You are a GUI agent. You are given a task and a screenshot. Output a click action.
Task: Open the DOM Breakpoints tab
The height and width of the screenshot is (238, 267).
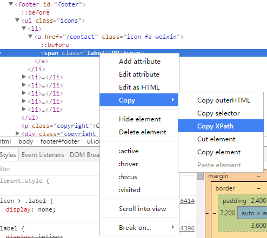tap(84, 155)
